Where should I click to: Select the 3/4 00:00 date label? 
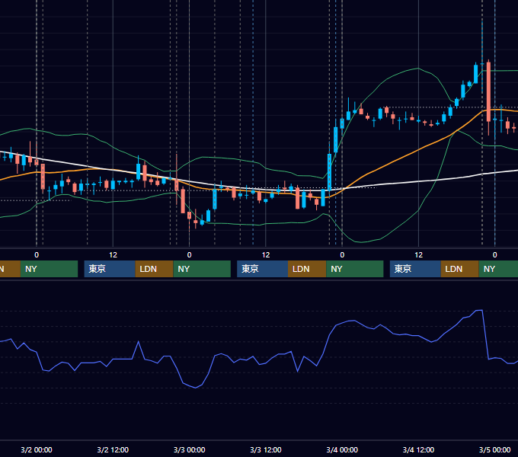click(342, 449)
